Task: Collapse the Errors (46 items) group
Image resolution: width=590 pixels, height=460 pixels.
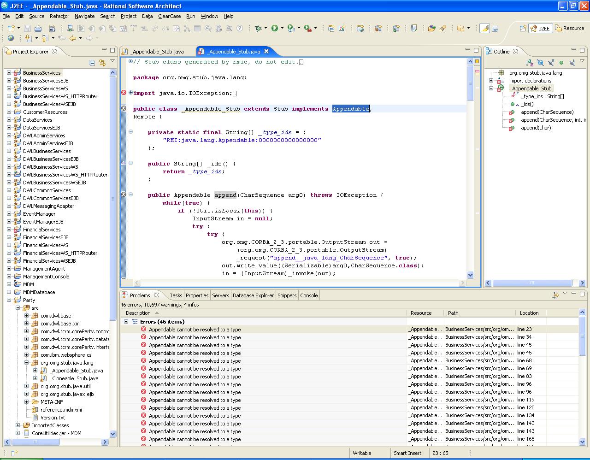Action: coord(126,322)
